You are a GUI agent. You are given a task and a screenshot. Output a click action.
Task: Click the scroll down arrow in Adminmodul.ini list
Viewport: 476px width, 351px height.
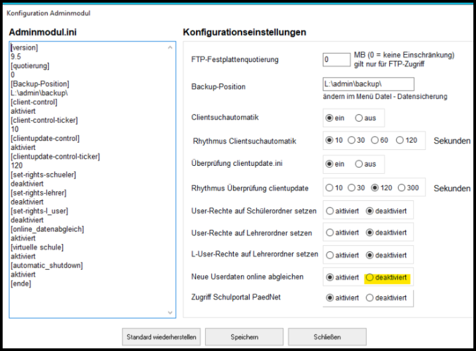[170, 312]
